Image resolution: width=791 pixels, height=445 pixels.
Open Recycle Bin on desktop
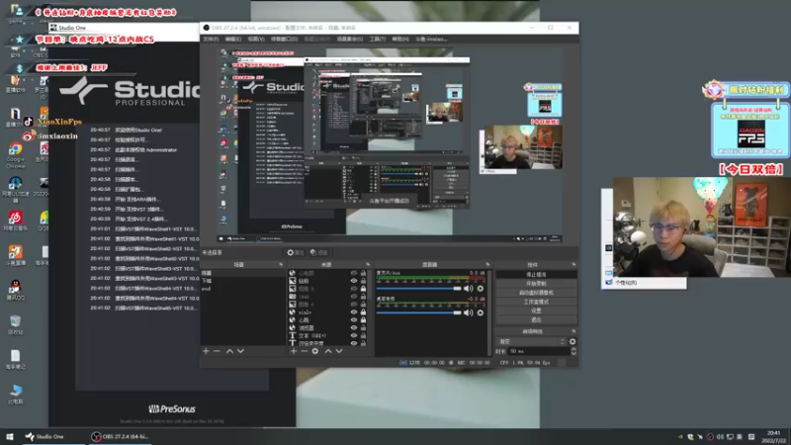[15, 325]
